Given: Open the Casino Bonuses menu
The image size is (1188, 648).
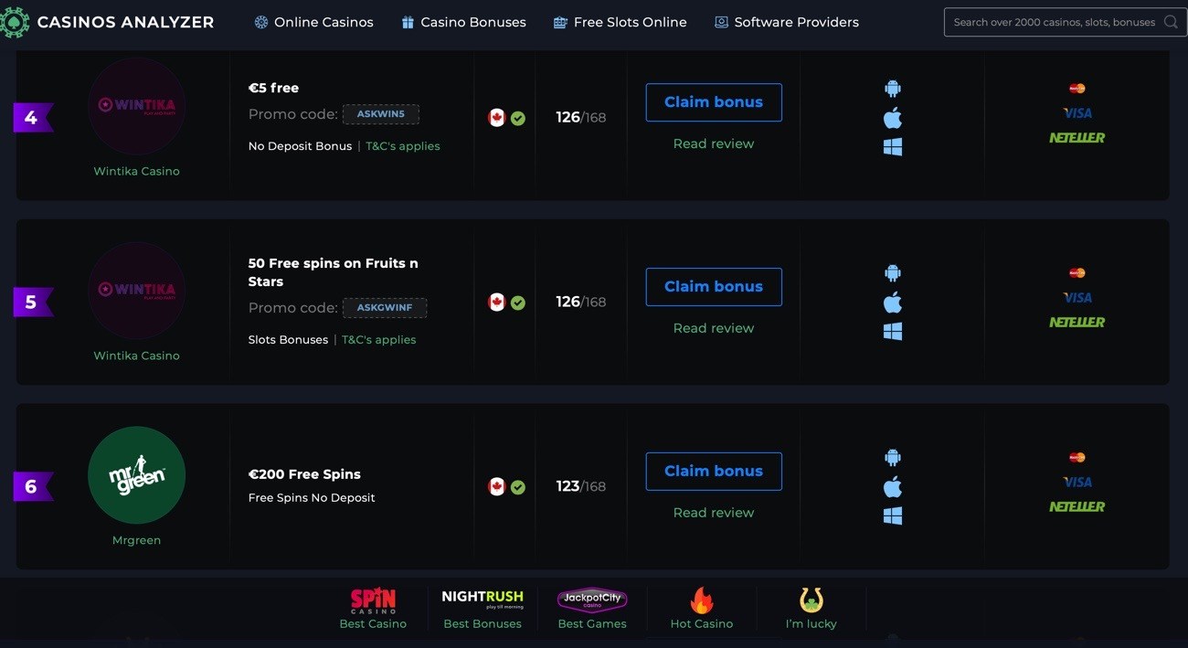Looking at the screenshot, I should (463, 22).
